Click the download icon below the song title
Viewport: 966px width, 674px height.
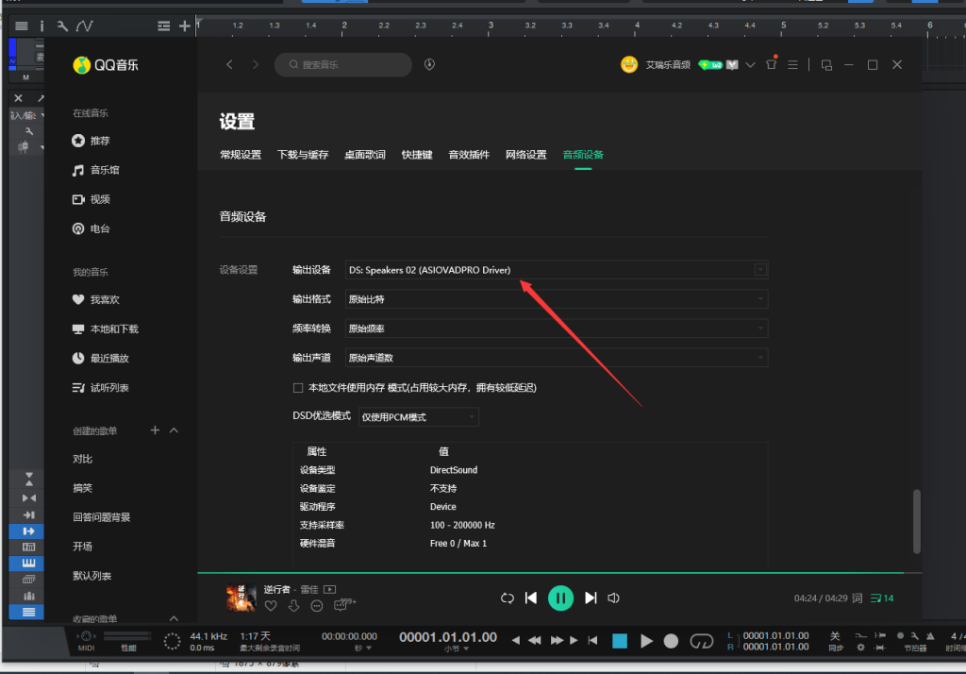coord(291,606)
